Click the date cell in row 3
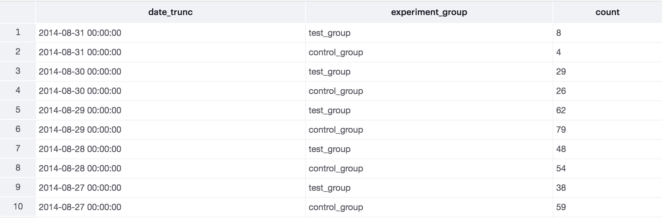Screen dimensions: 662x218 coord(80,72)
